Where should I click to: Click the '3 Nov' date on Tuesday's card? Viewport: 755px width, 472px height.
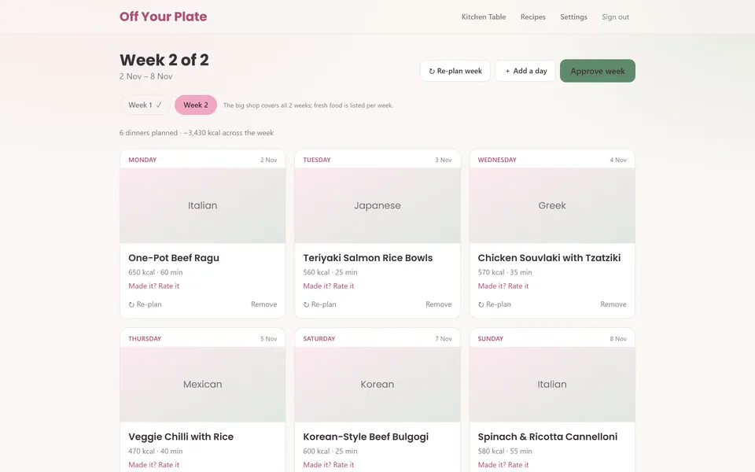click(x=444, y=160)
